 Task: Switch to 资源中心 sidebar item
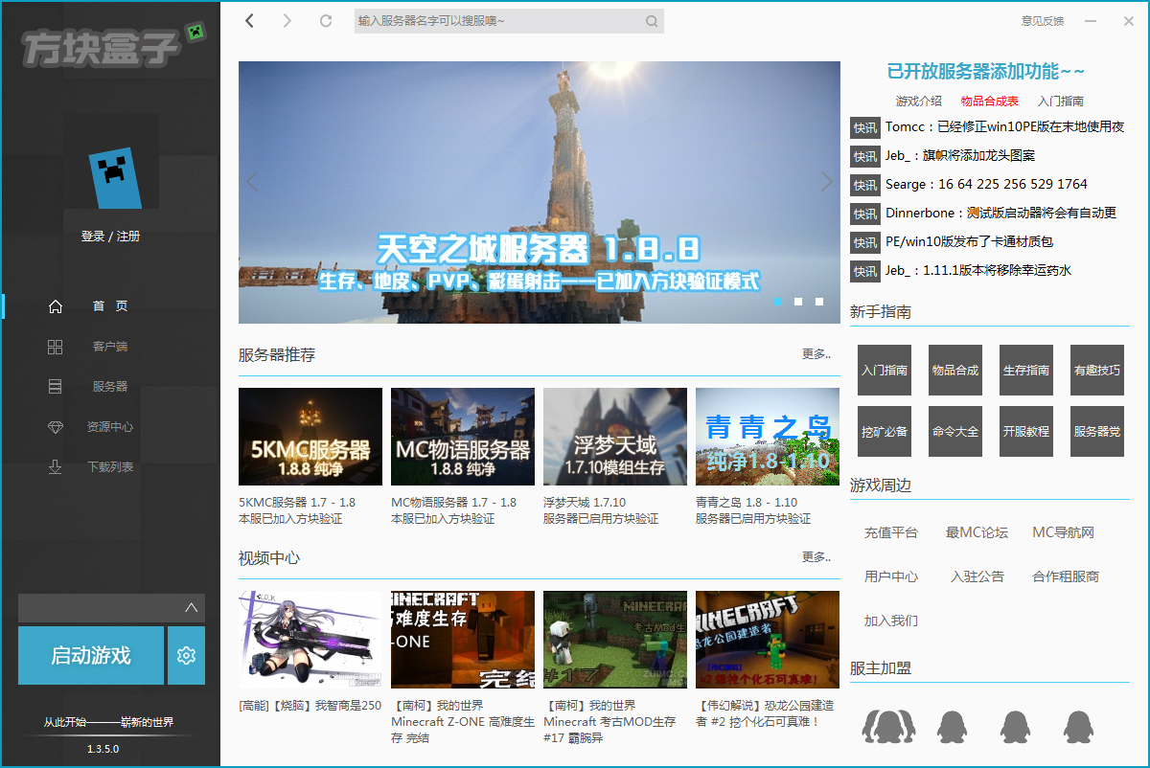click(109, 427)
